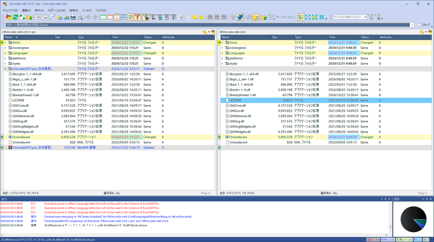The height and width of the screenshot is (242, 434).
Task: Click the folder with magnifier icon
Action: 255,17
